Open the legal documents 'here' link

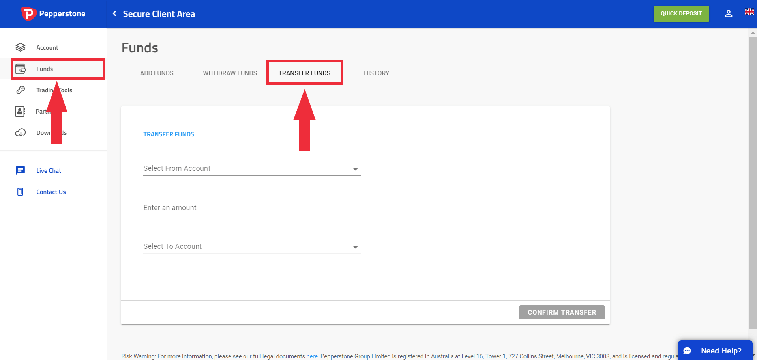click(x=312, y=356)
